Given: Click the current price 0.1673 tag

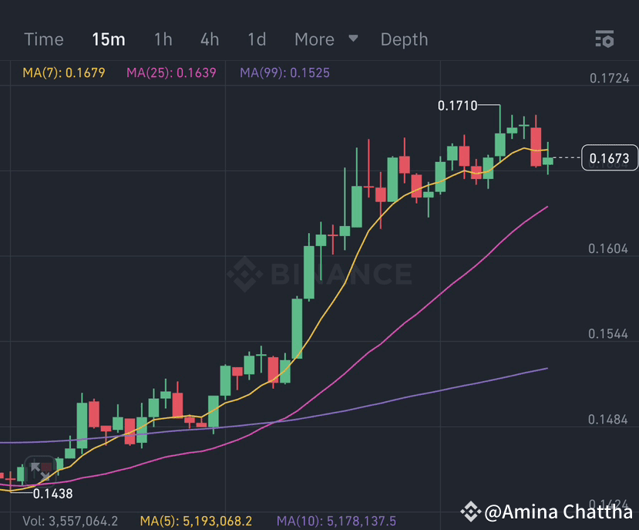Looking at the screenshot, I should pos(610,158).
